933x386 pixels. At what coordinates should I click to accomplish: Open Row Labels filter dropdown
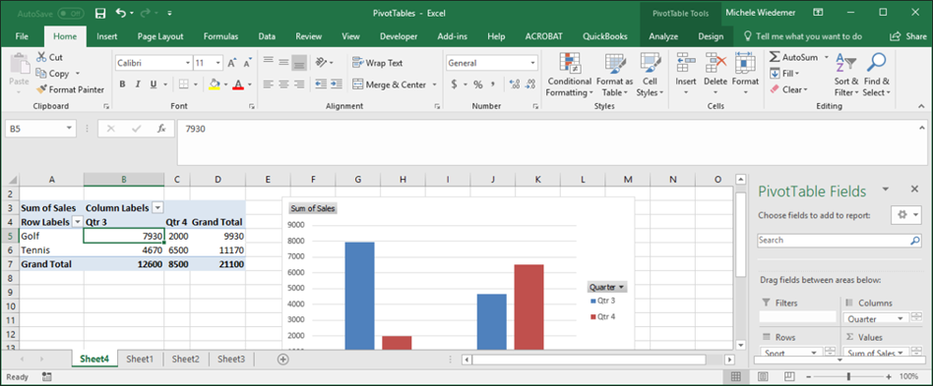pos(78,222)
